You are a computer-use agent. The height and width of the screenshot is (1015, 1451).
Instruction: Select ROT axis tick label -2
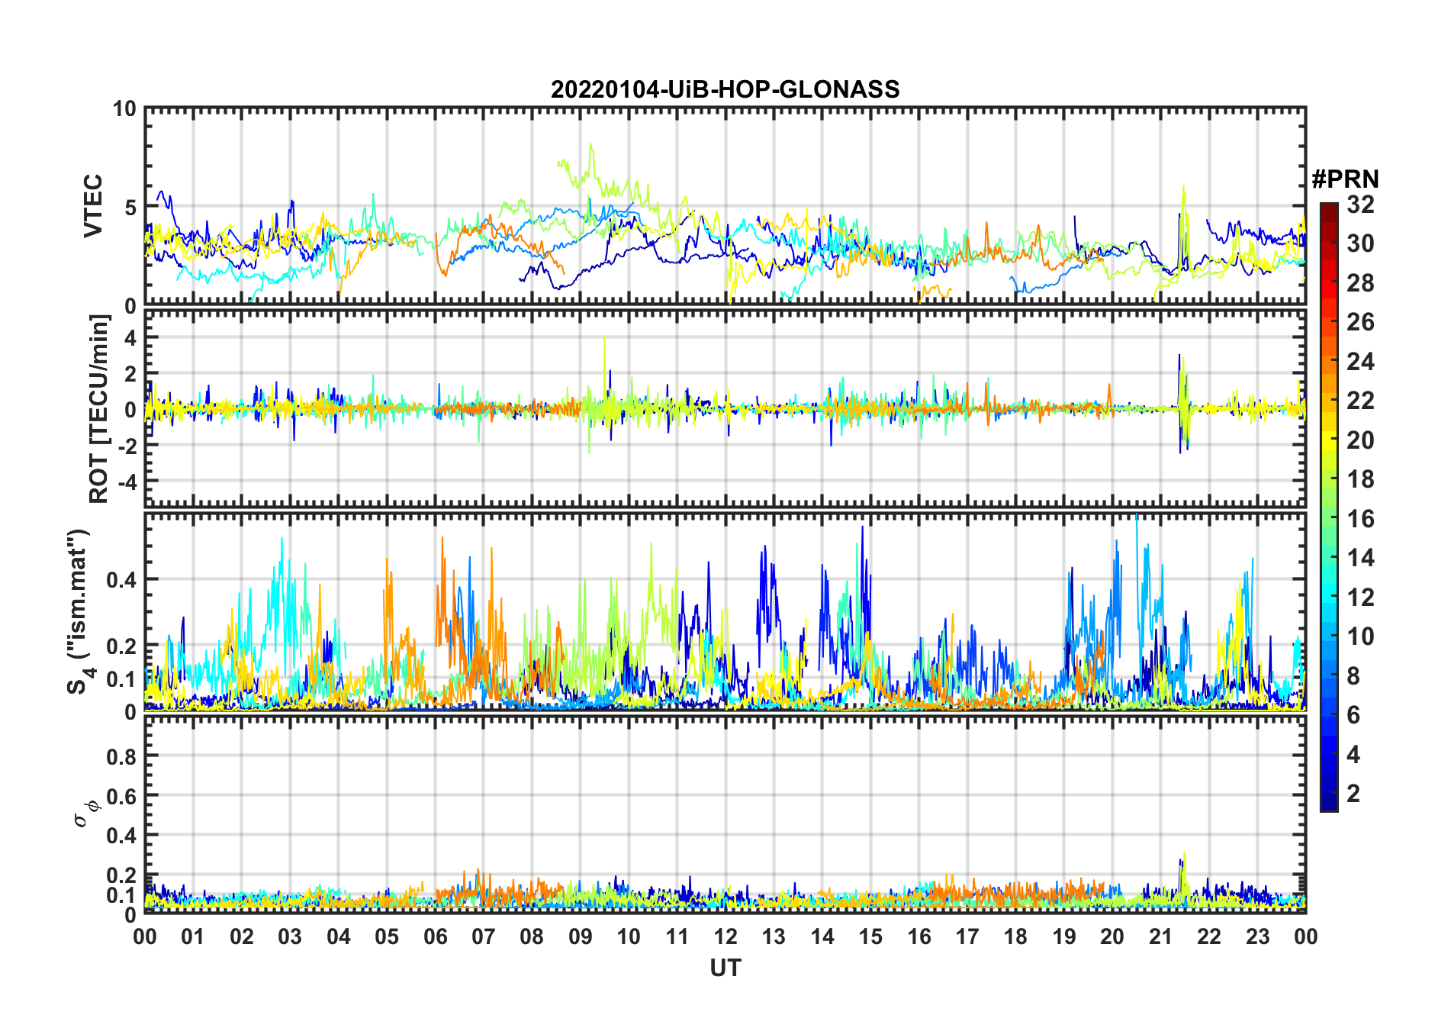tap(127, 446)
